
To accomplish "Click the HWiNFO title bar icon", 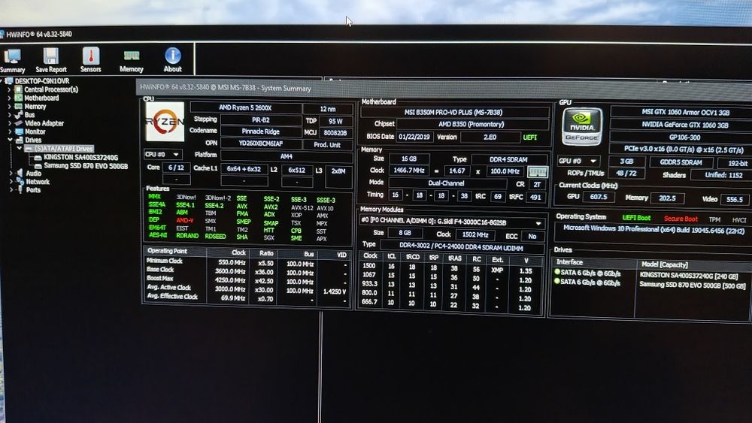I will click(x=2, y=34).
